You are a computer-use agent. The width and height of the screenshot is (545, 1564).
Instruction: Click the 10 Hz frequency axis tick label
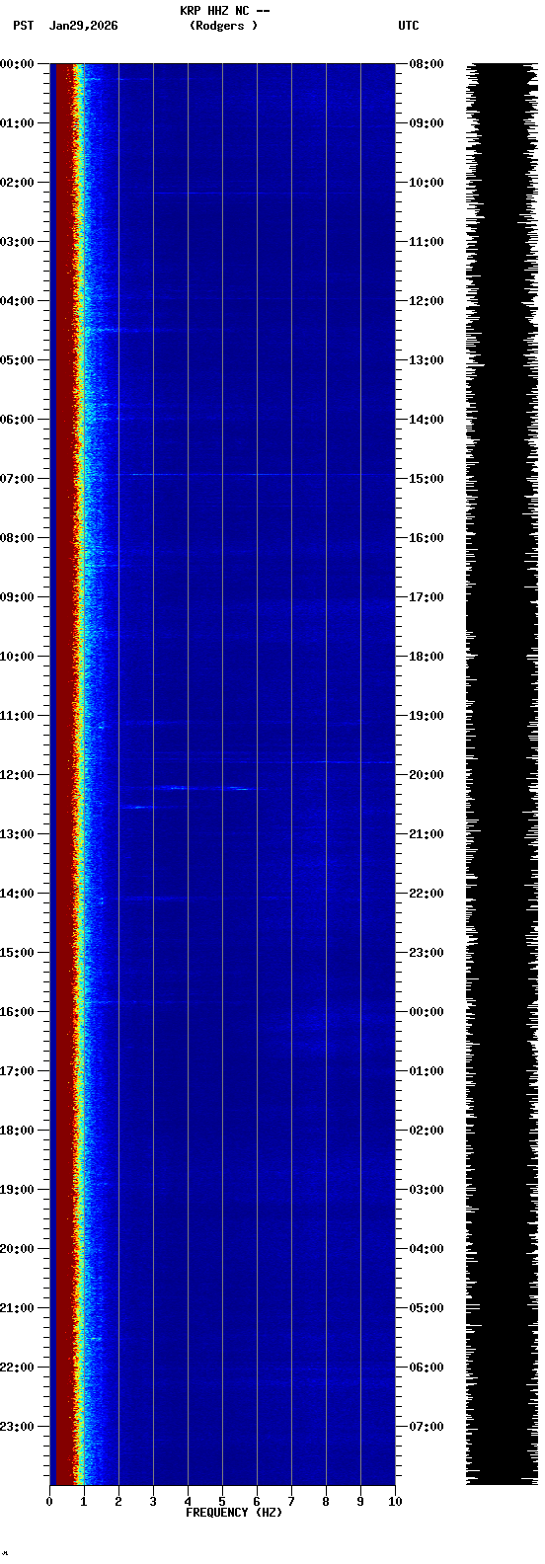[395, 1503]
